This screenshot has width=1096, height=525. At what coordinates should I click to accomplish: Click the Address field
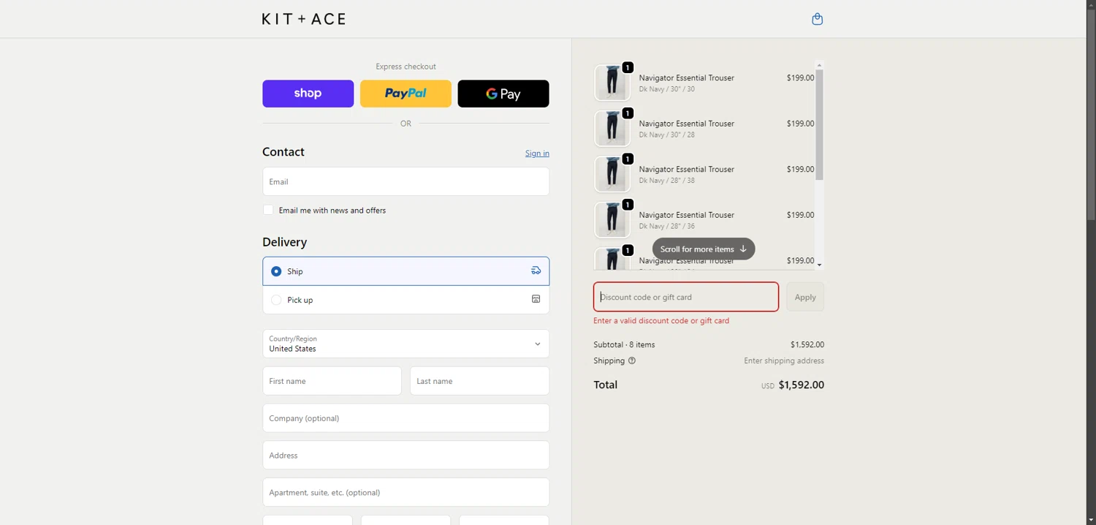[x=406, y=455]
